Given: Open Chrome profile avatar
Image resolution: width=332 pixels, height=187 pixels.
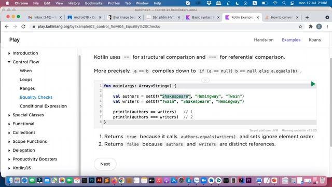Looking at the screenshot, I should pyautogui.click(x=319, y=26).
